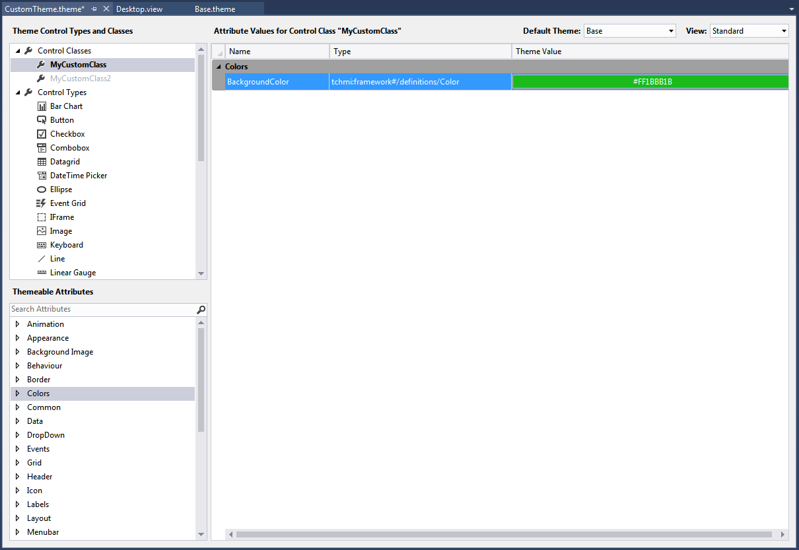This screenshot has width=799, height=550.
Task: Click the wrench icon beside MyCustomClass2
Action: point(41,79)
